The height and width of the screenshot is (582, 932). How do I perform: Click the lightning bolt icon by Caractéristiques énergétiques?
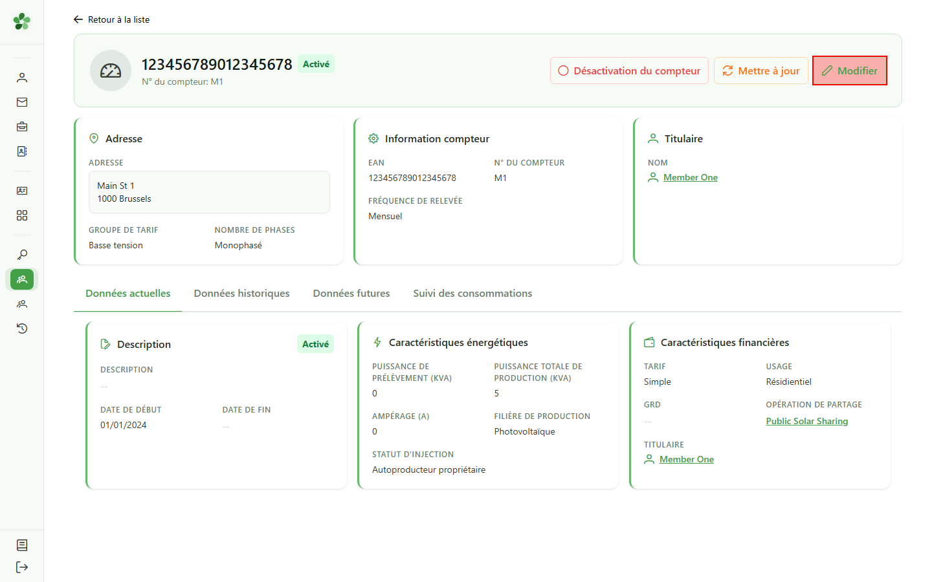coord(377,342)
